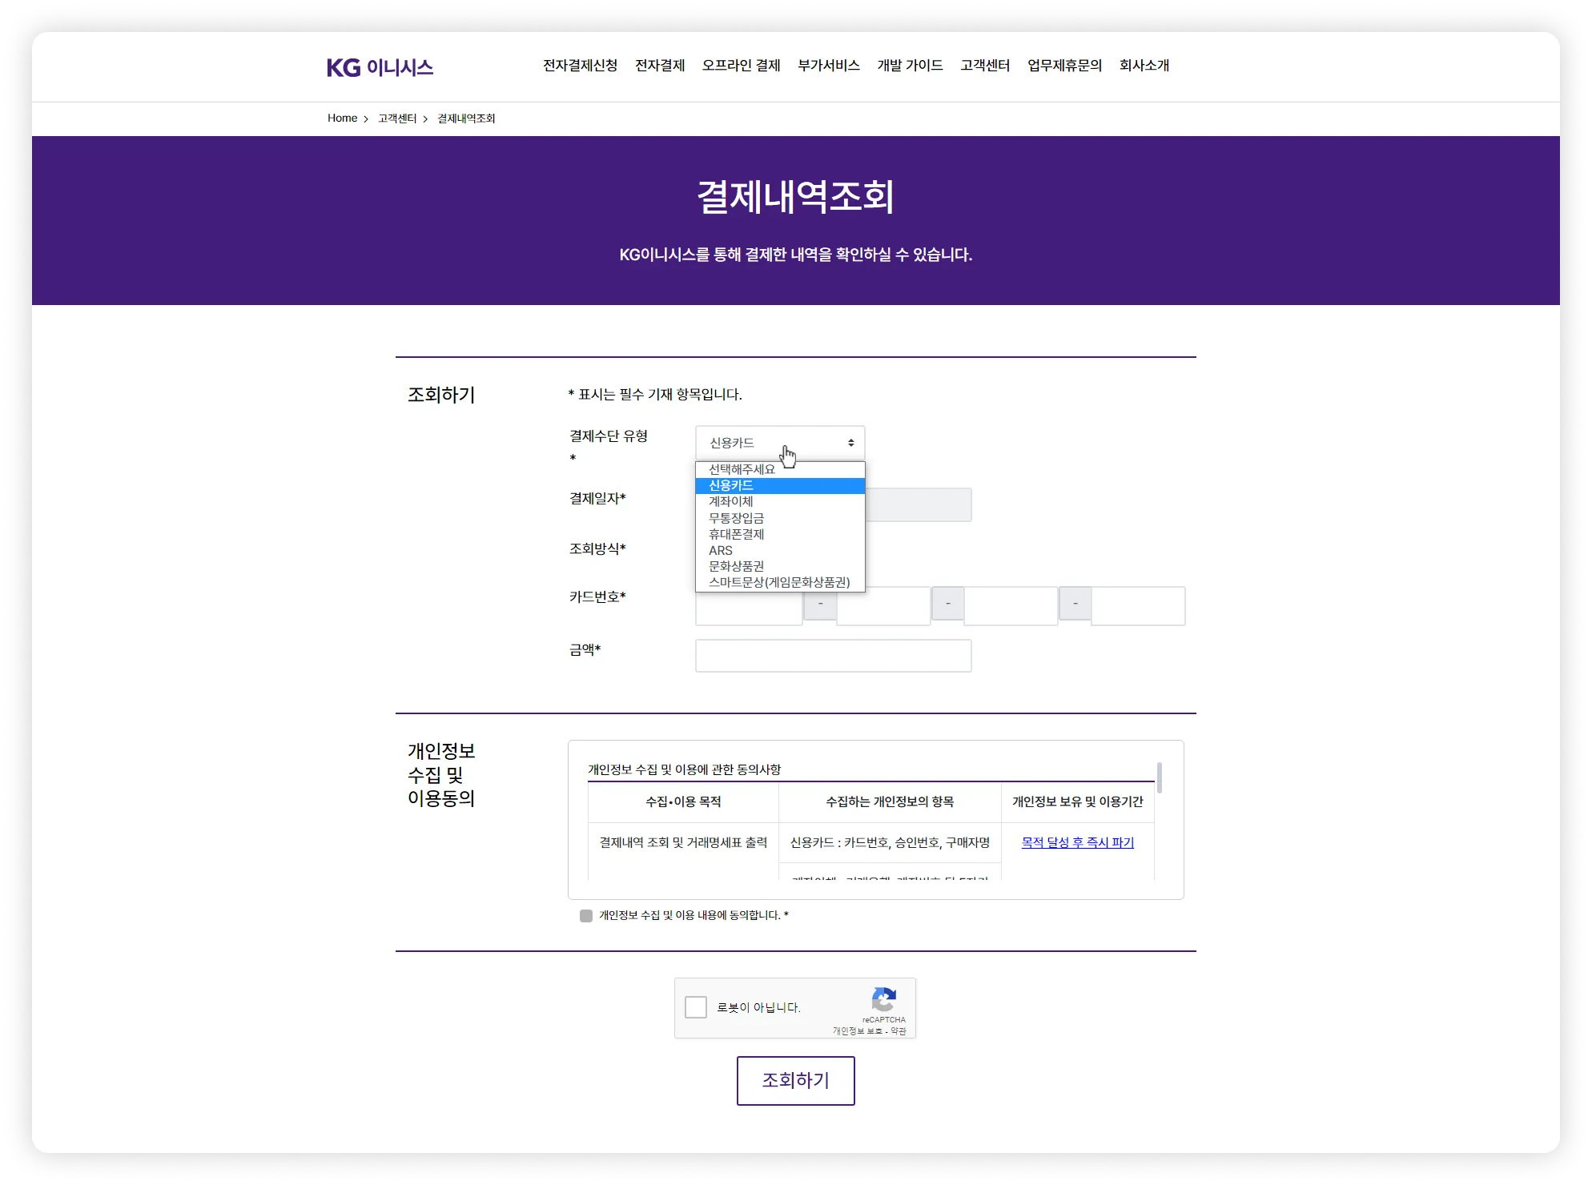Open 목적 달성 후 즉시 파기 link
This screenshot has height=1185, width=1592.
click(x=1077, y=842)
